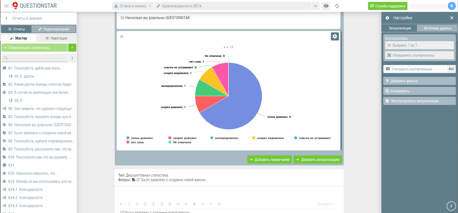458x213 pixels.
Task: Select the Мастер tab
Action: pos(19,38)
